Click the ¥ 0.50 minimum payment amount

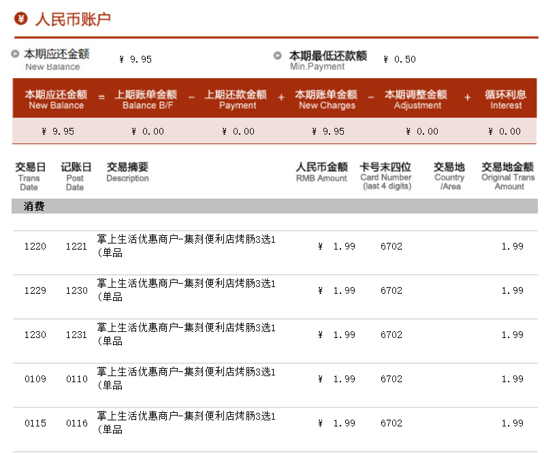coord(400,59)
